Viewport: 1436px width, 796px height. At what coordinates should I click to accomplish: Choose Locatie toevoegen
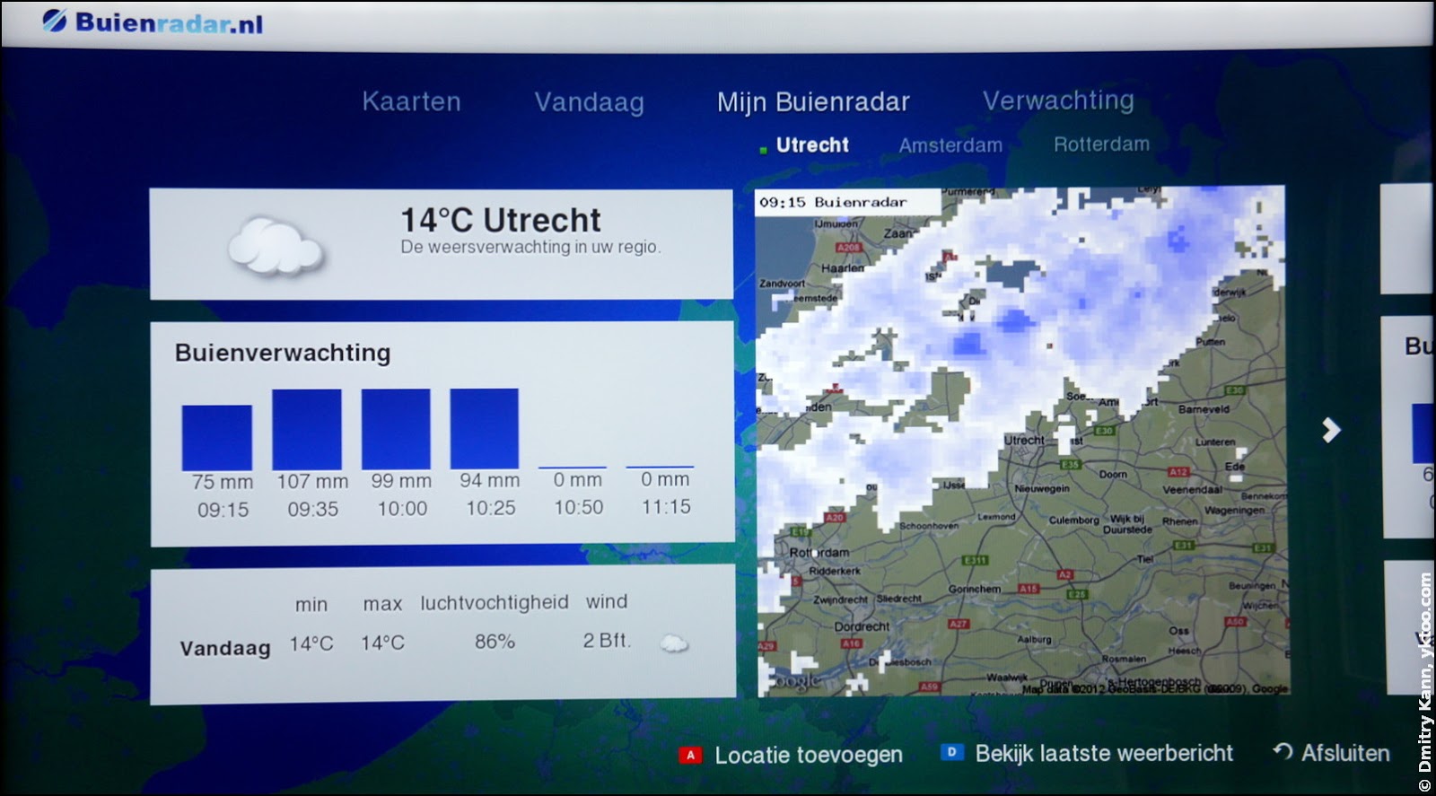[x=809, y=755]
